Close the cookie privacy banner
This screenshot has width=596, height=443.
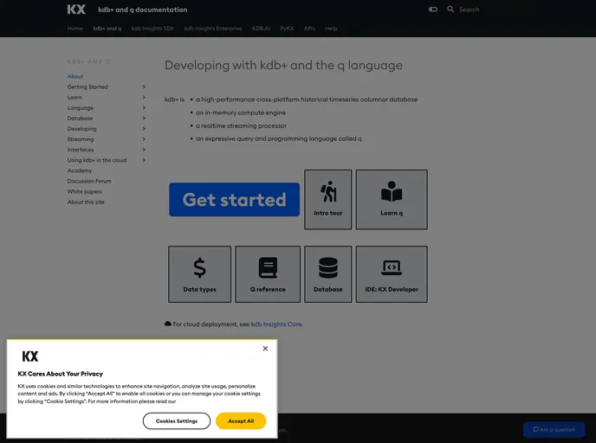[x=265, y=349]
